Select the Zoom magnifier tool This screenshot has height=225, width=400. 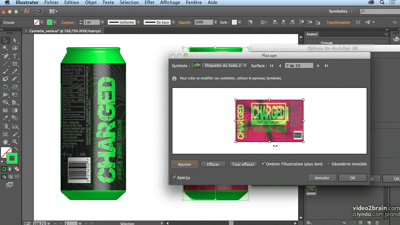15,142
